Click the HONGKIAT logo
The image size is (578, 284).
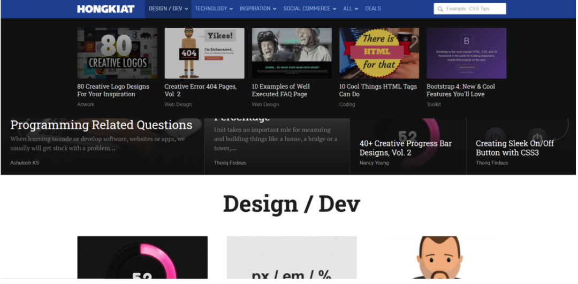106,9
